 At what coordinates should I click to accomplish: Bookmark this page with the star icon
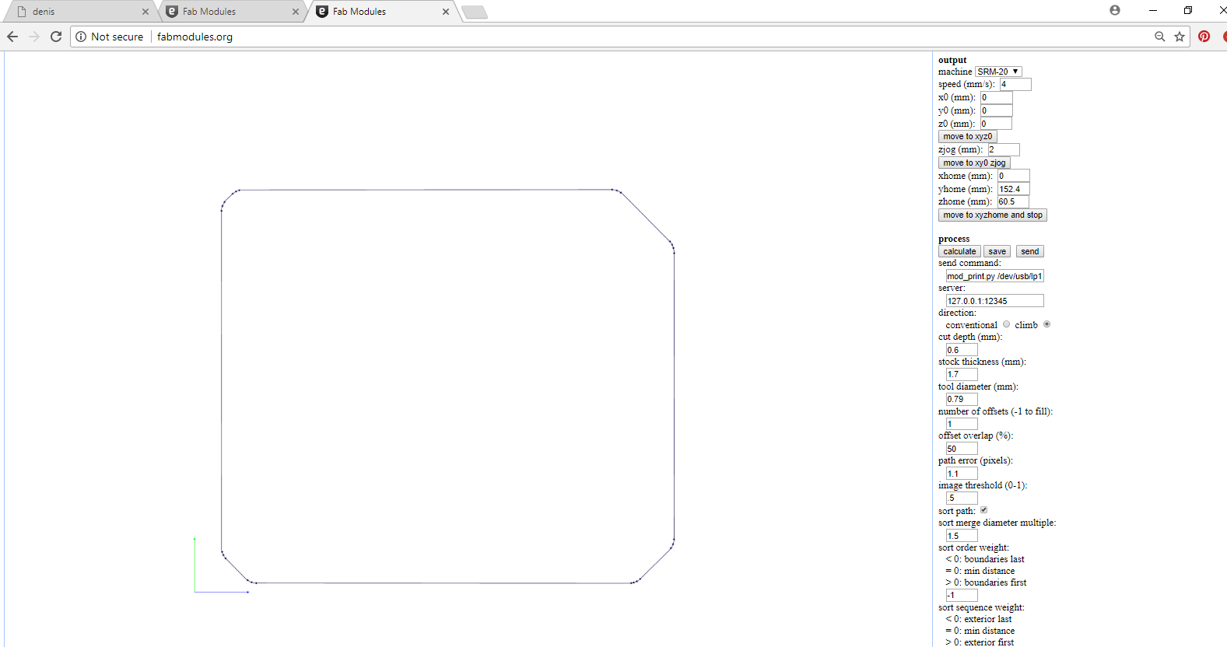(1180, 37)
